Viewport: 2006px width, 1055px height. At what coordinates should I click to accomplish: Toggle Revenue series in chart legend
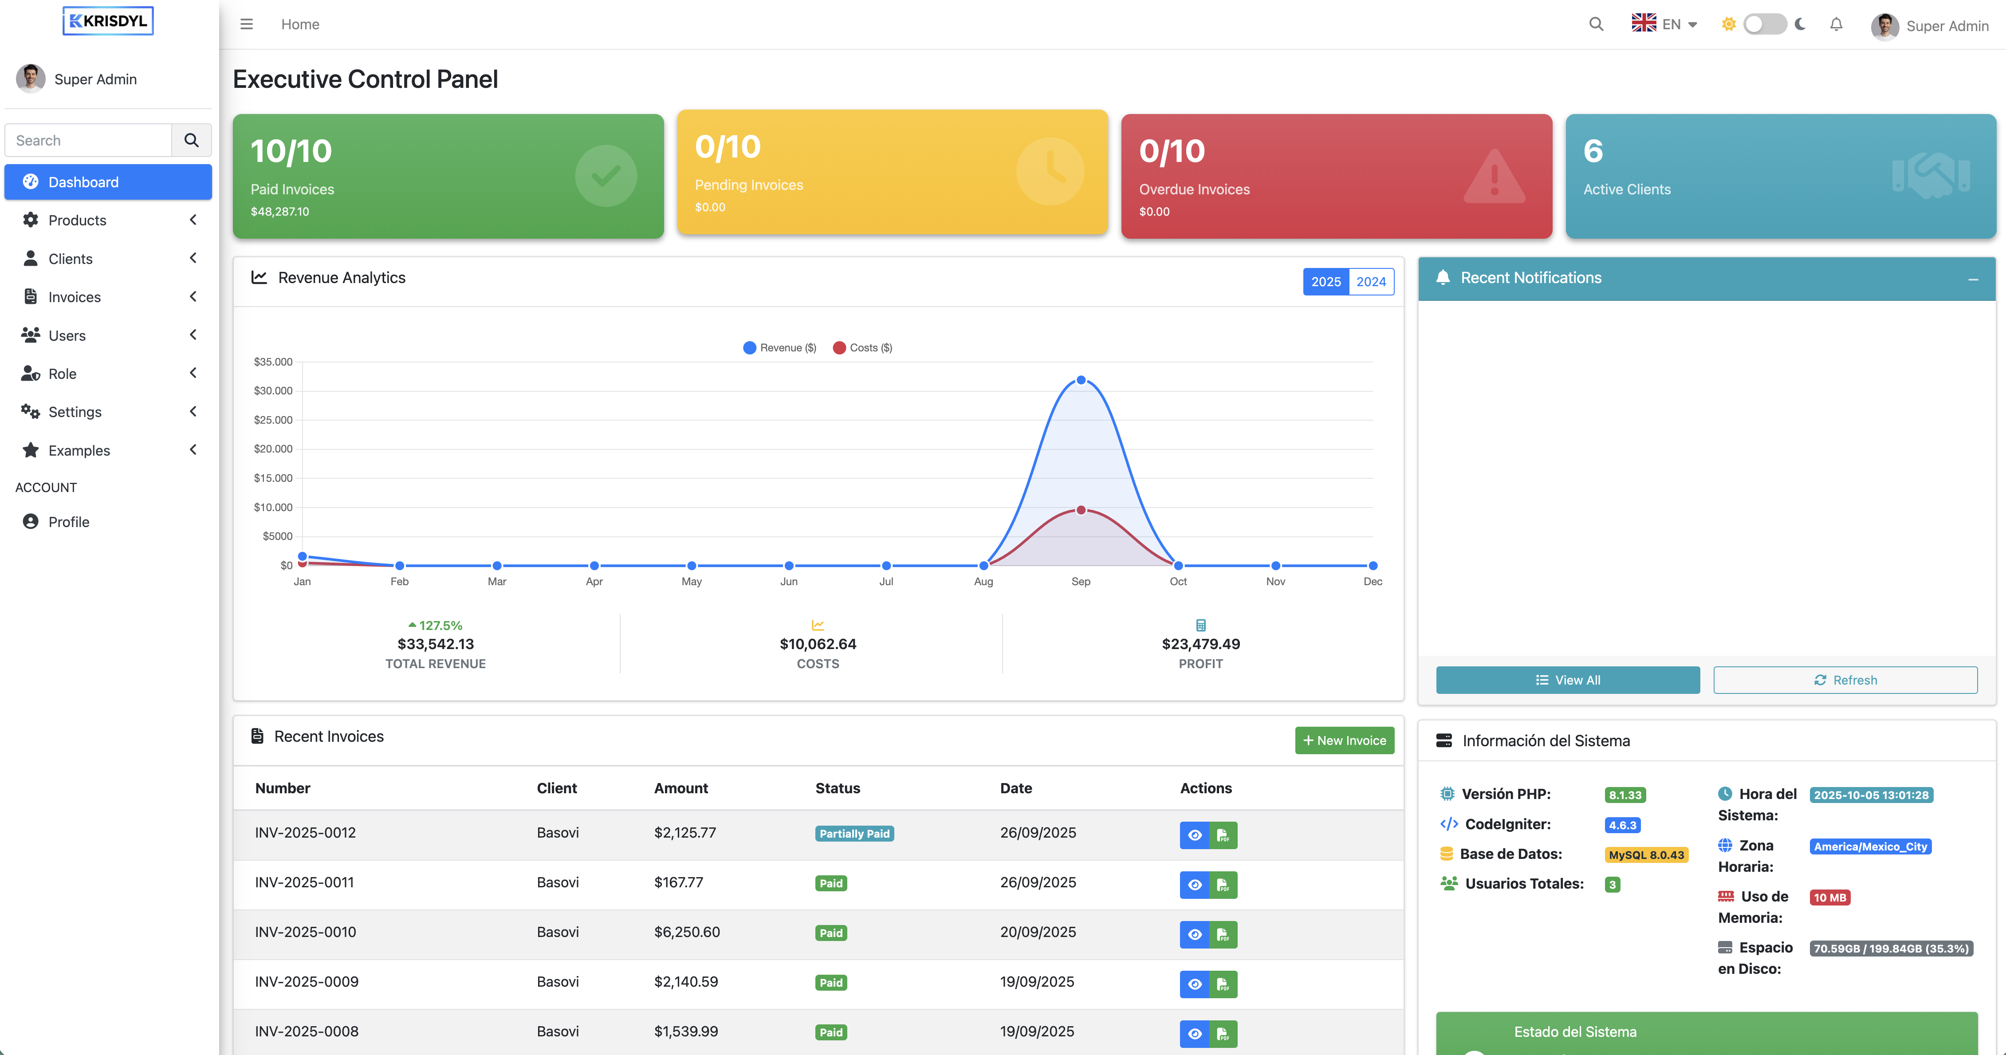(779, 348)
